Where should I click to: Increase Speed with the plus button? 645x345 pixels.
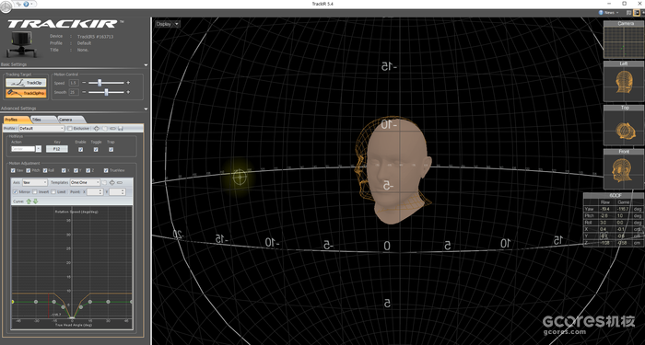coord(128,83)
